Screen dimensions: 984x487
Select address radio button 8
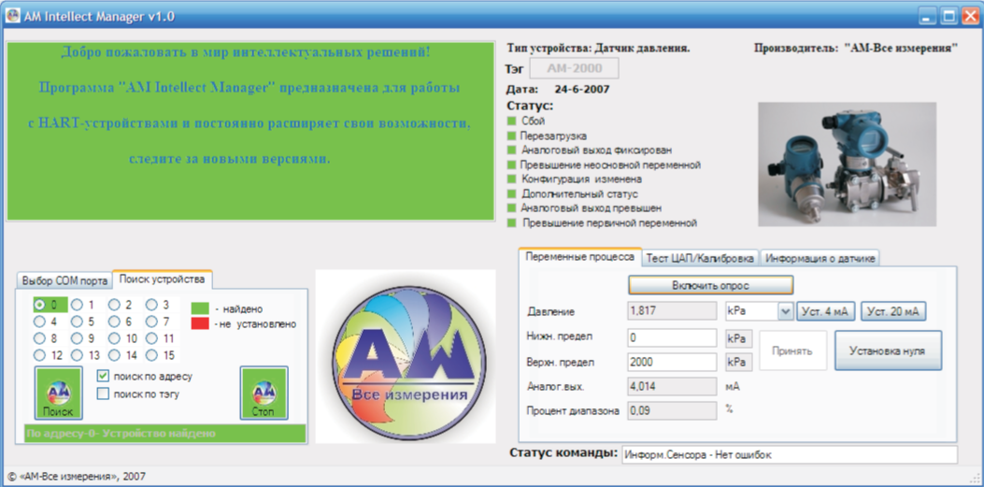(x=39, y=338)
